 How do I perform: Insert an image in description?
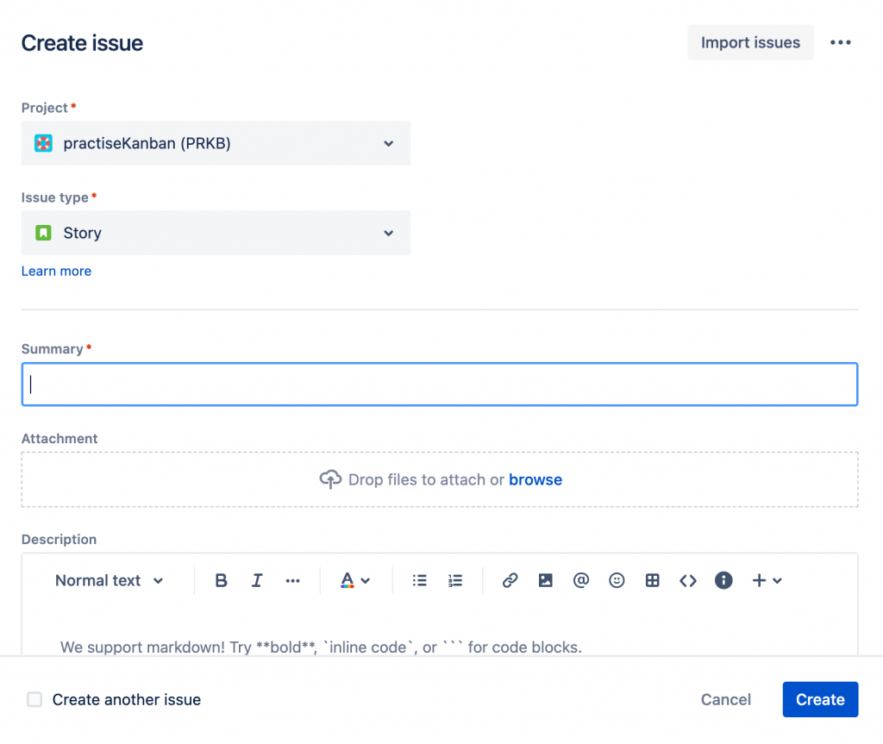(545, 581)
